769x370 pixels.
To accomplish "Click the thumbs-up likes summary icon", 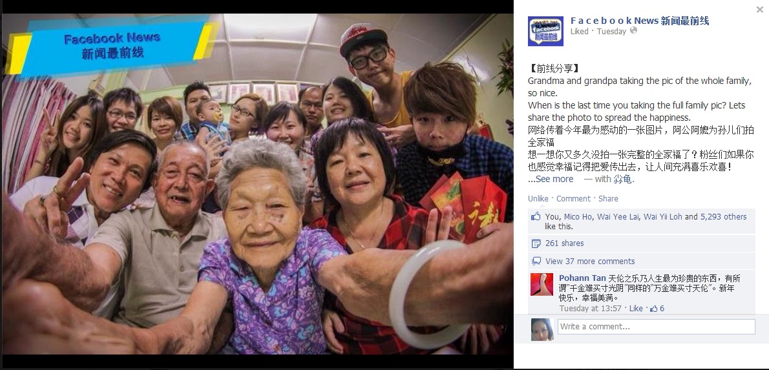I will pyautogui.click(x=536, y=216).
